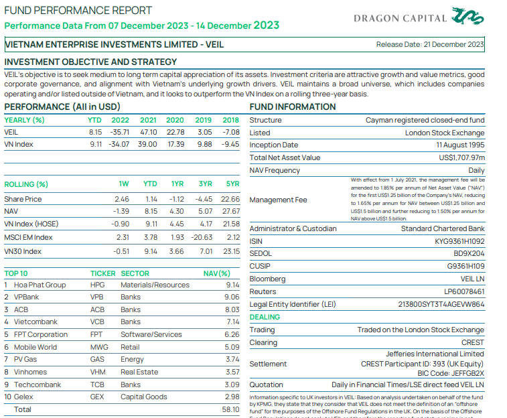Image resolution: width=507 pixels, height=418 pixels.
Task: Click the 'MWG' ticker
Action: 99,347
